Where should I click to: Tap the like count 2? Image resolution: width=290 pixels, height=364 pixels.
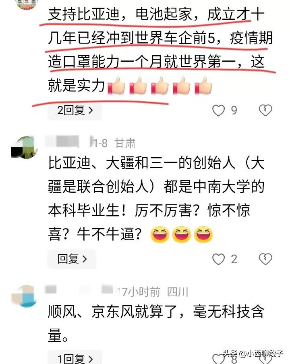tap(234, 259)
